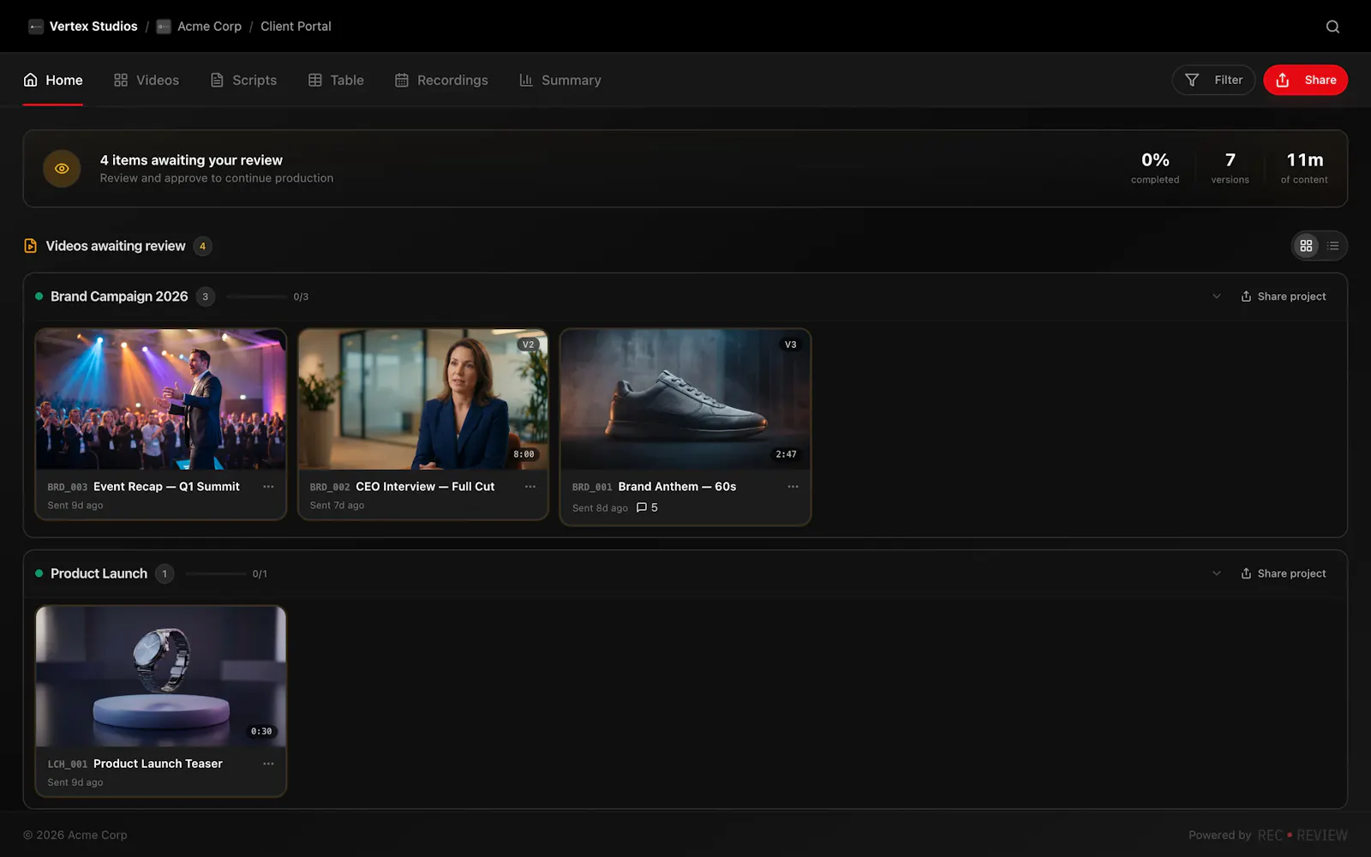Click green status dot of Brand Campaign 2026
The height and width of the screenshot is (857, 1371).
point(39,297)
